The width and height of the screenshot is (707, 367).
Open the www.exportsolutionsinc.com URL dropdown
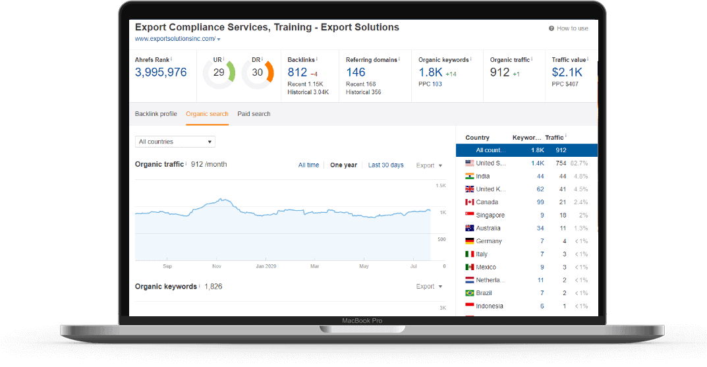coord(219,40)
